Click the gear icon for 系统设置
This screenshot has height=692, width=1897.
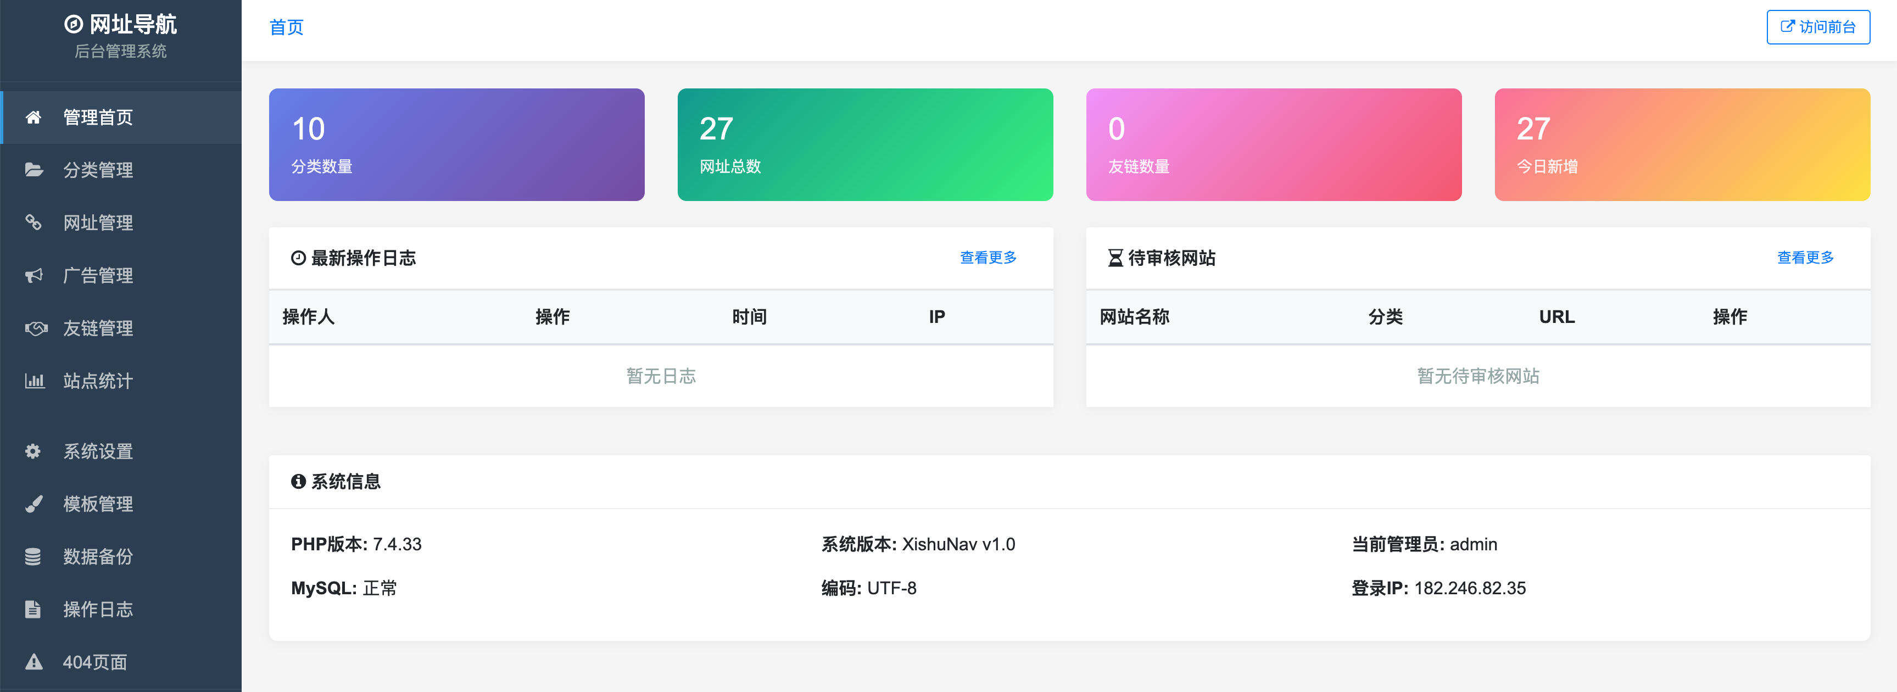[33, 451]
